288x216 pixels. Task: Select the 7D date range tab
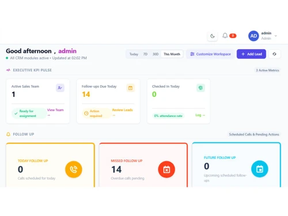pos(145,54)
